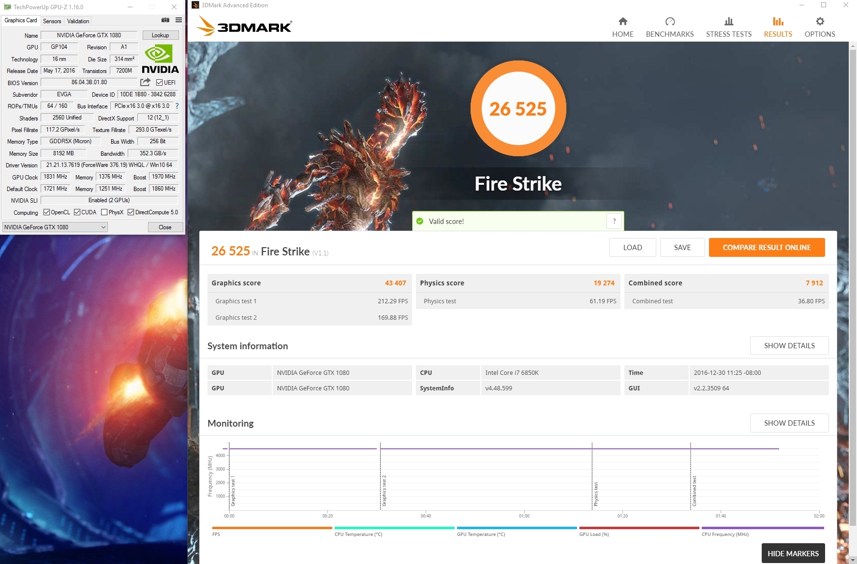Click the Physics score value 19 274
The height and width of the screenshot is (564, 857).
point(604,283)
